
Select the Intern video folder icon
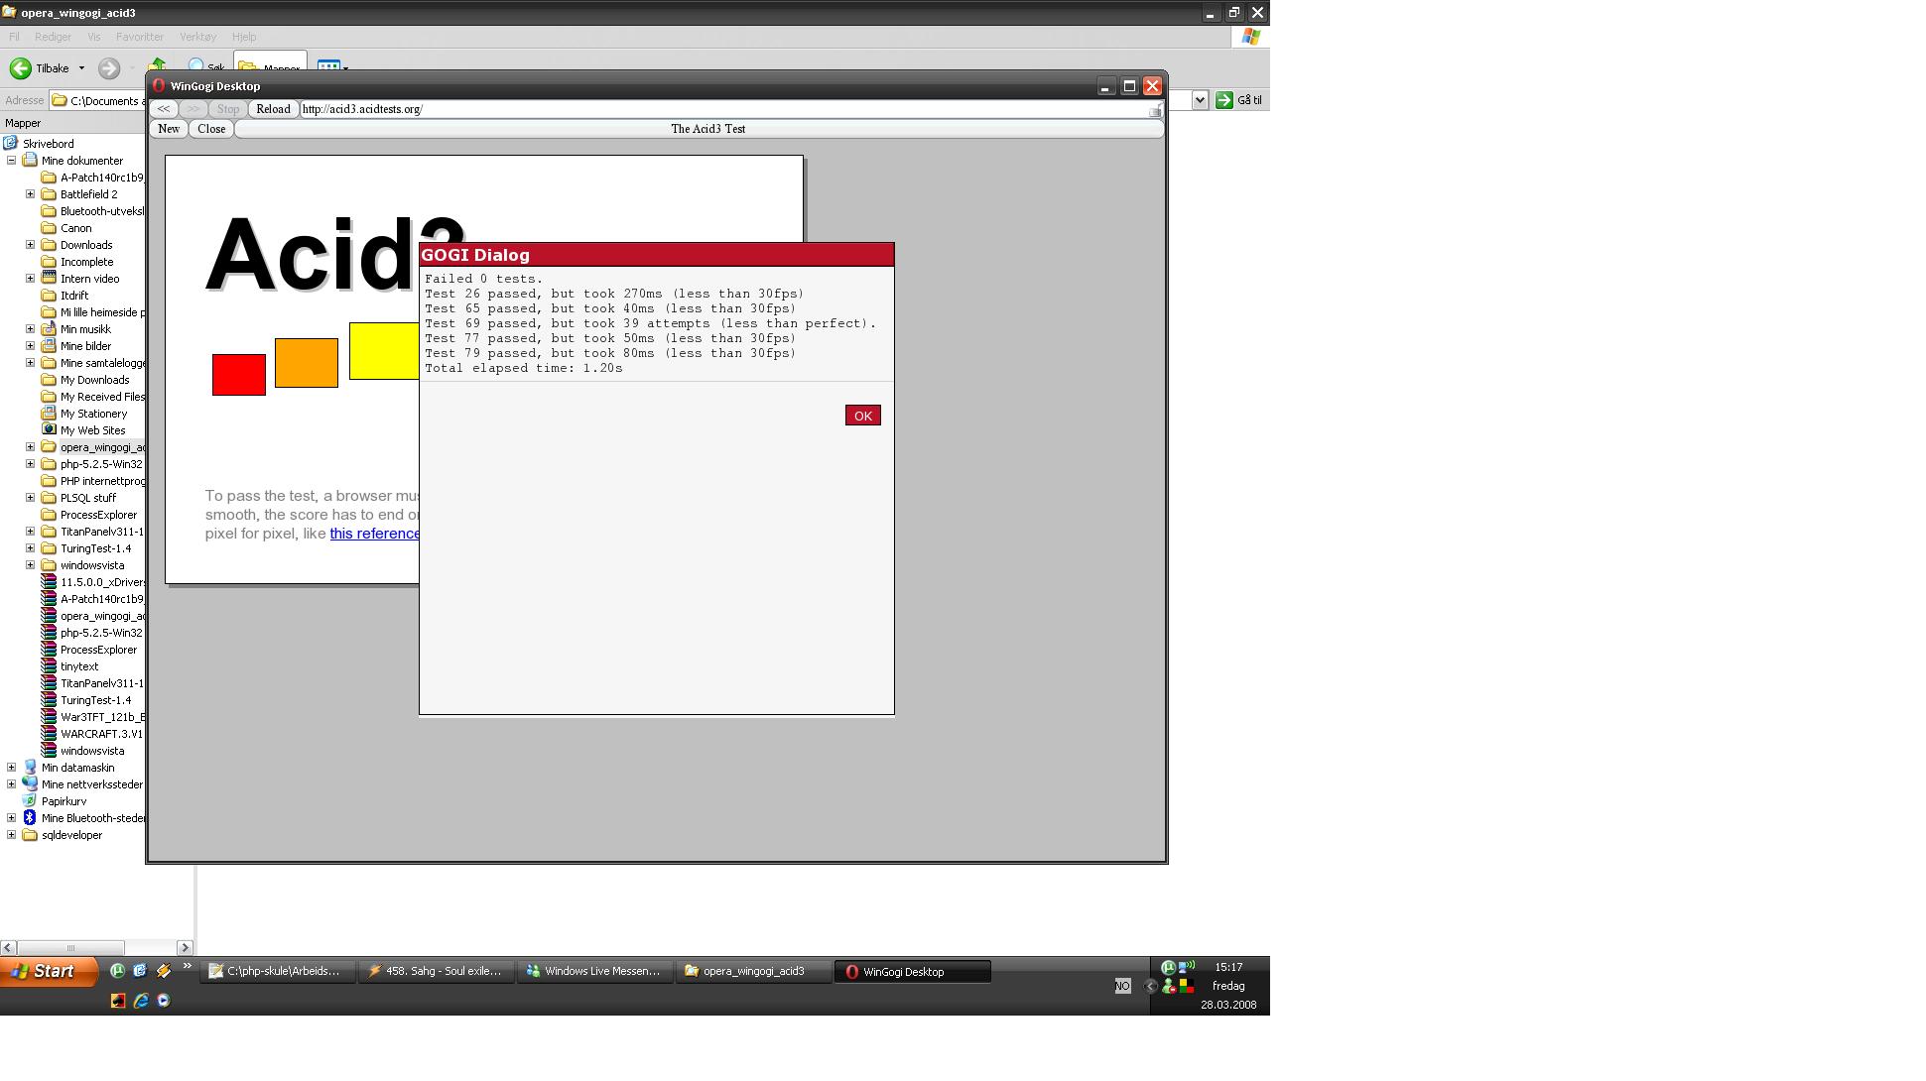point(49,279)
